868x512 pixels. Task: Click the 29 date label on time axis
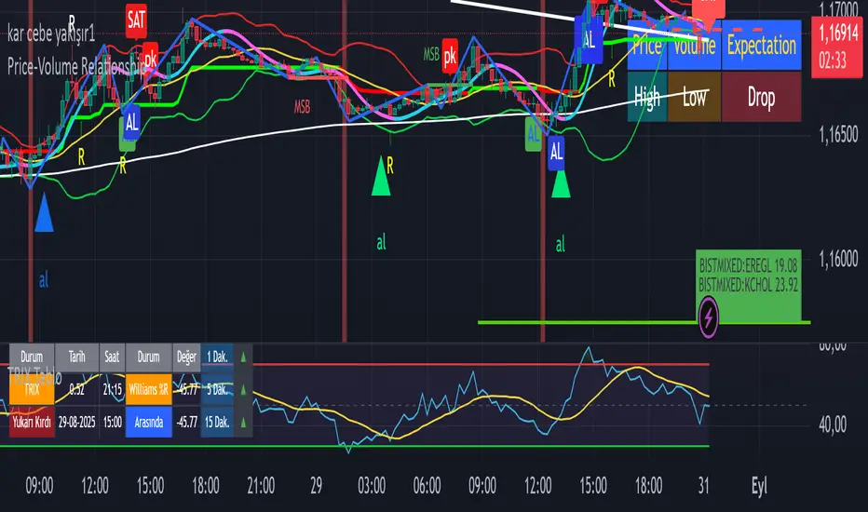(316, 486)
